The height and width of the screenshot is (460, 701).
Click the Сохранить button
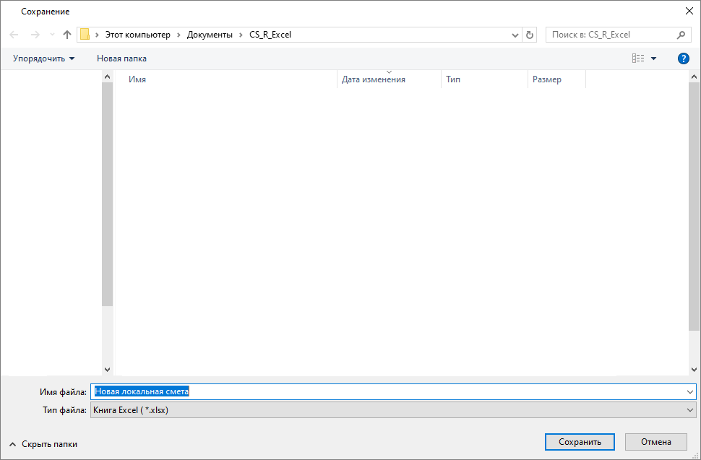click(x=580, y=442)
